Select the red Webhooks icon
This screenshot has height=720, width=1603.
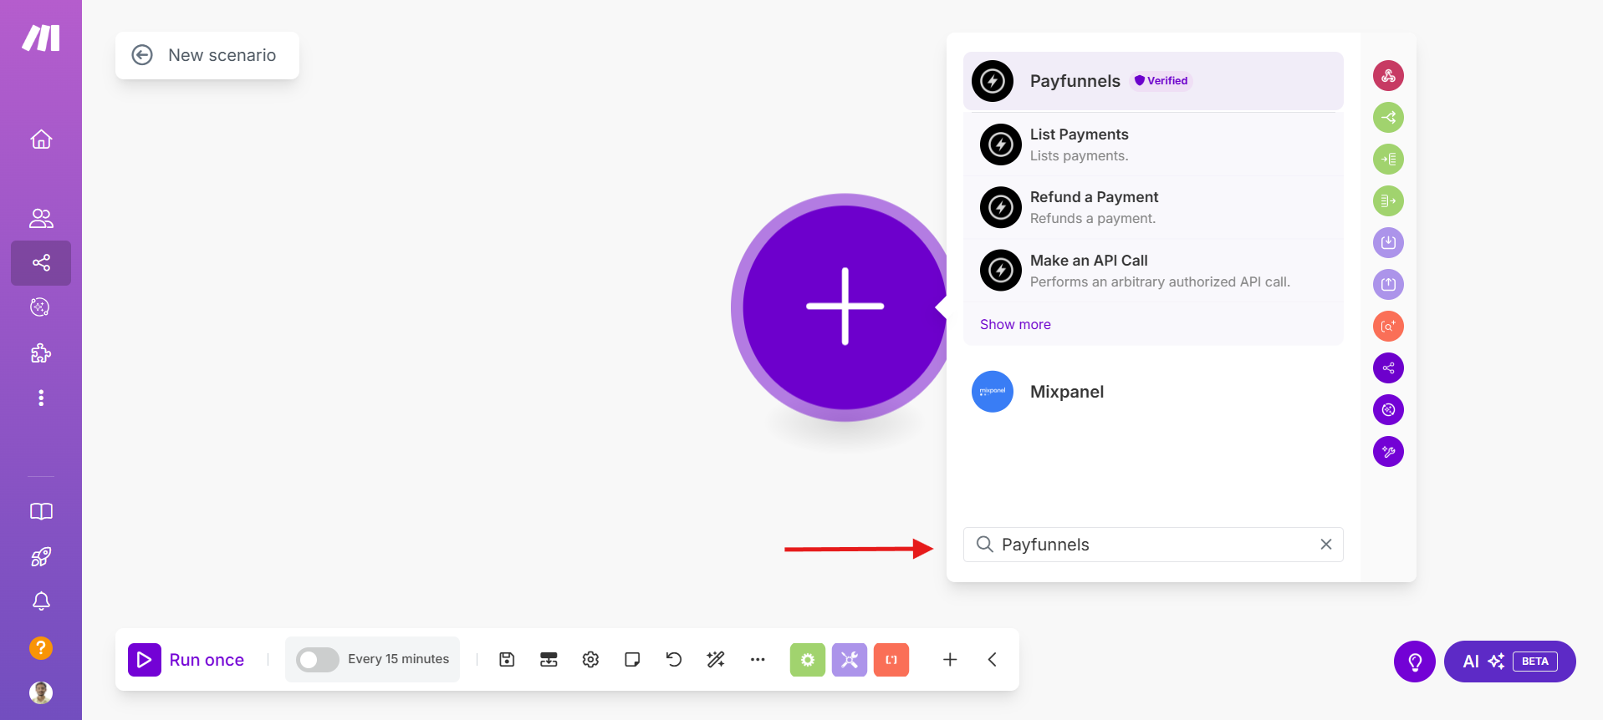(x=1388, y=76)
